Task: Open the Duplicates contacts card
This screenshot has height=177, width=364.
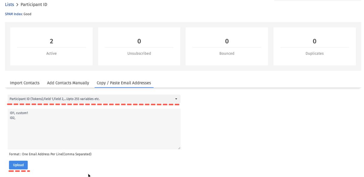Action: pyautogui.click(x=314, y=46)
